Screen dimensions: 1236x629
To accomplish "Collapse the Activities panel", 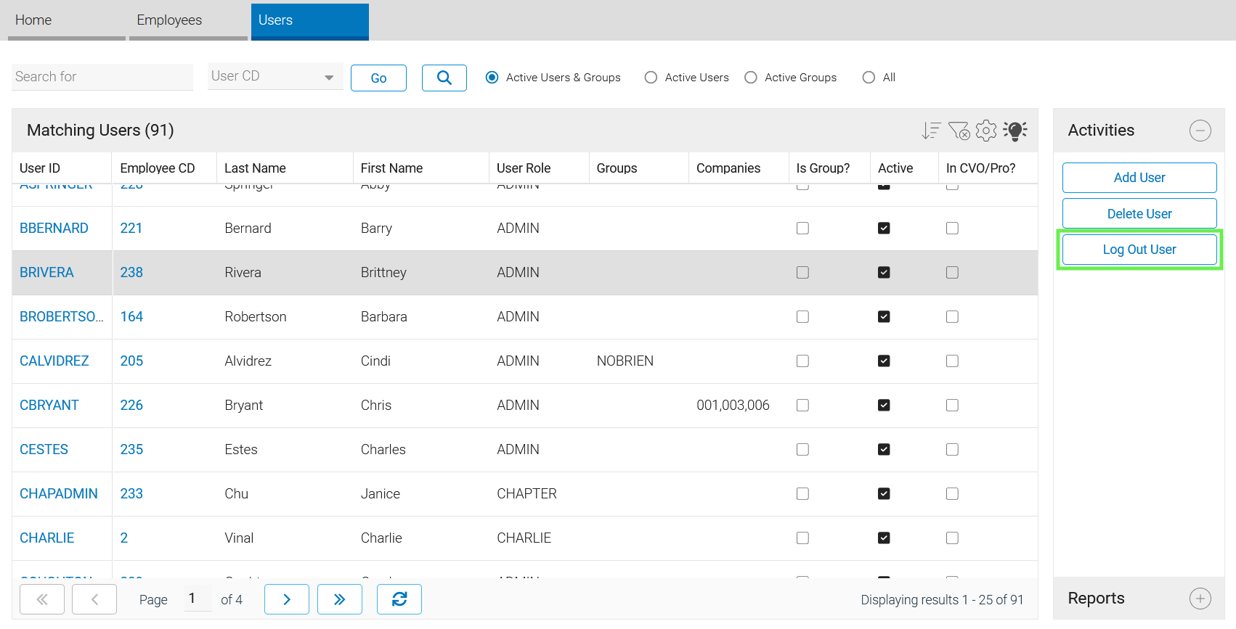I will pos(1200,131).
